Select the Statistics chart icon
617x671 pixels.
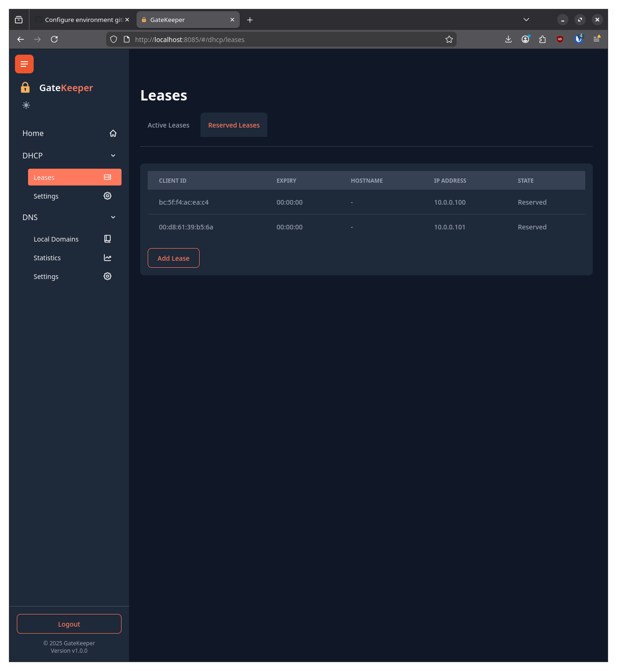[x=107, y=257]
